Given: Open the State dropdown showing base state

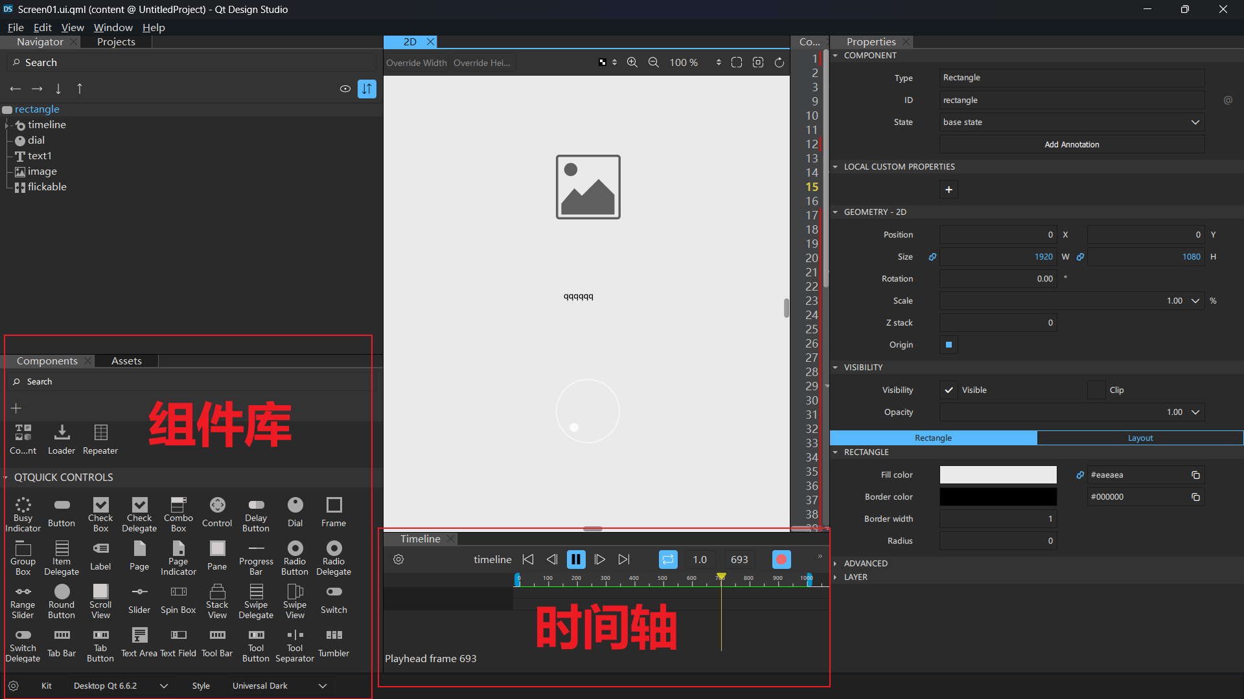Looking at the screenshot, I should (1070, 122).
